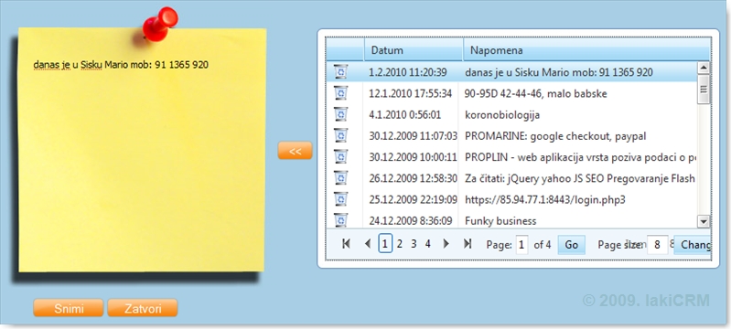Viewport: 731px width, 329px height.
Task: Delete the PROMARINE note using trash icon
Action: pos(340,135)
